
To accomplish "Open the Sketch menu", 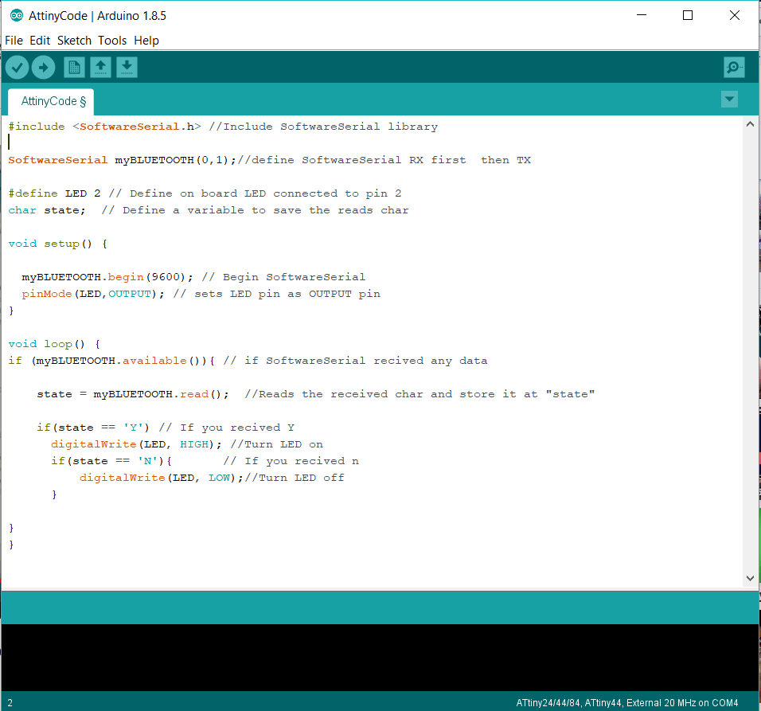I will coord(74,41).
